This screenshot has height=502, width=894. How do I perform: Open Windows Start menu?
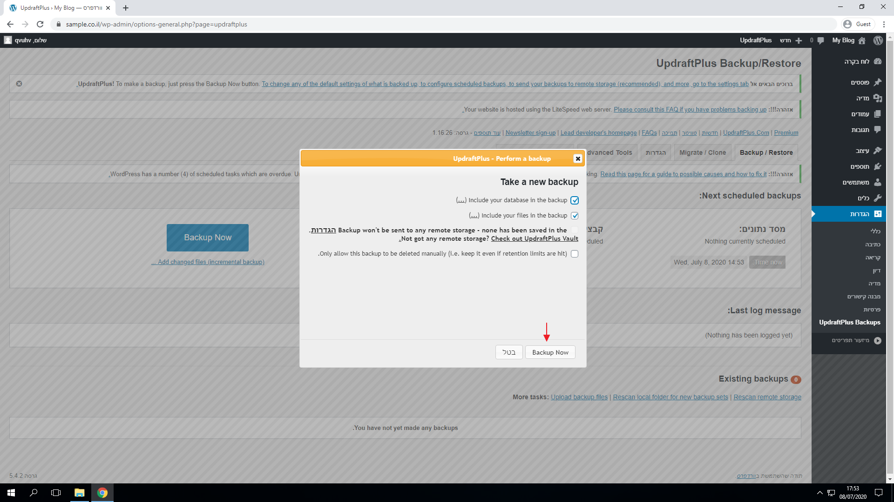[11, 493]
